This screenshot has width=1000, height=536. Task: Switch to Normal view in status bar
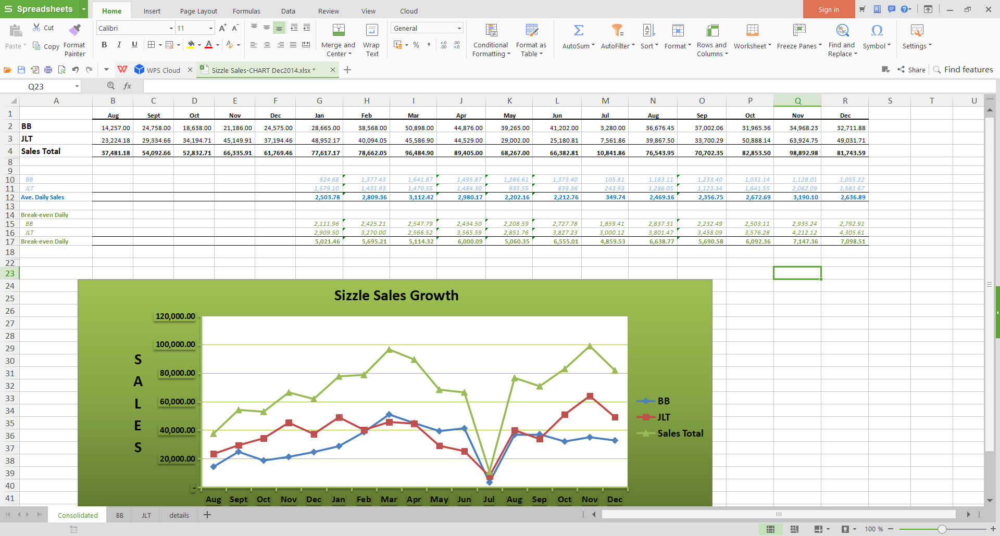[770, 529]
